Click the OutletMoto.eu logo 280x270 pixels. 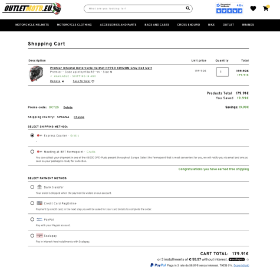[x=32, y=9]
